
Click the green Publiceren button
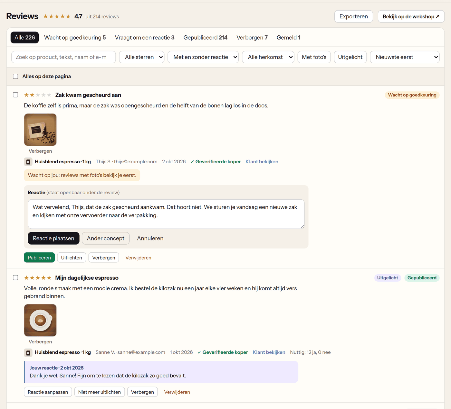(39, 258)
